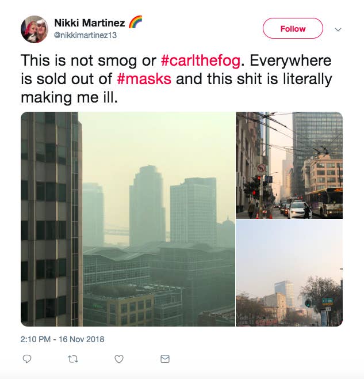The image size is (364, 379).
Task: Visit the @nikkimartinez13 handle
Action: coord(86,35)
